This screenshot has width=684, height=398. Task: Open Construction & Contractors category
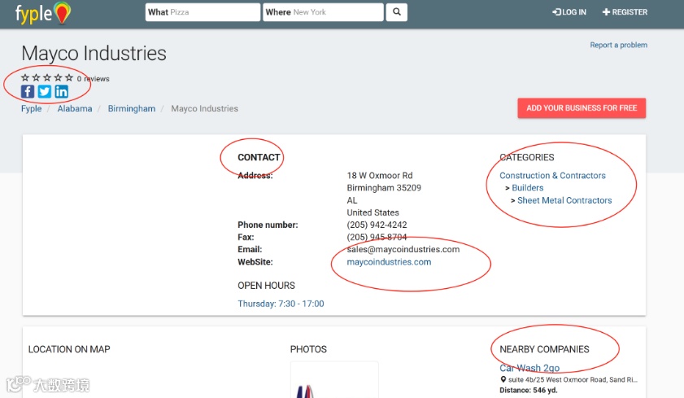click(552, 176)
